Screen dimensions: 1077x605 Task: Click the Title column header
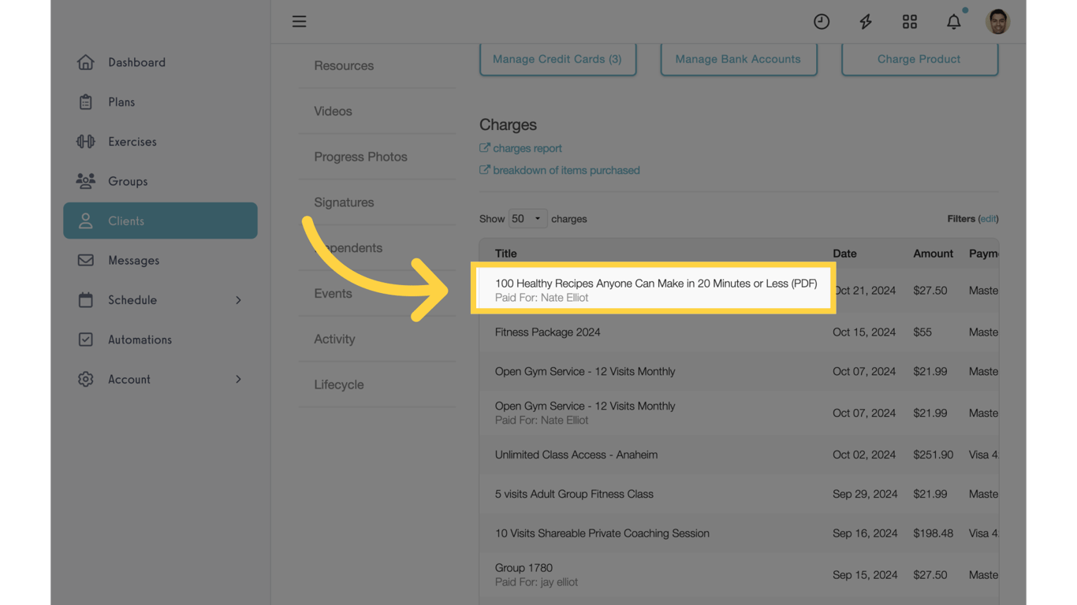(506, 254)
